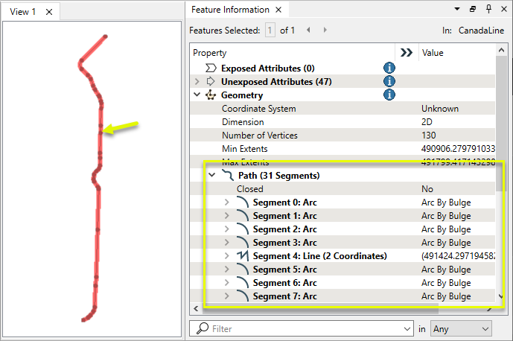The height and width of the screenshot is (341, 513).
Task: Go to the next selected feature arrow
Action: [325, 31]
